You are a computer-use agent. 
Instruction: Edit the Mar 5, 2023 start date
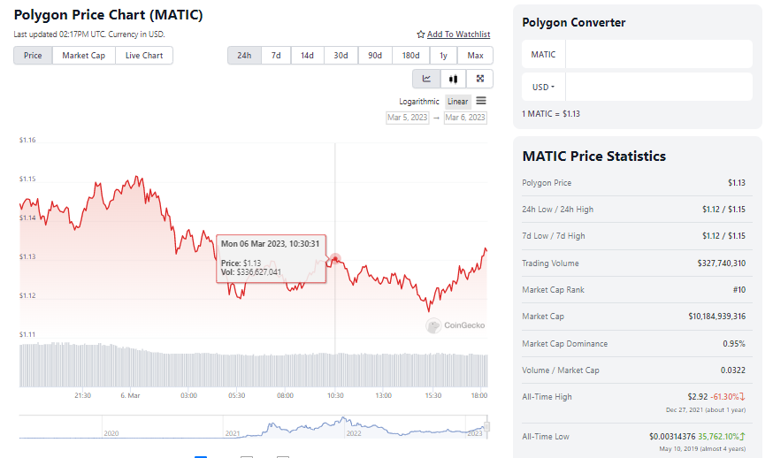407,118
